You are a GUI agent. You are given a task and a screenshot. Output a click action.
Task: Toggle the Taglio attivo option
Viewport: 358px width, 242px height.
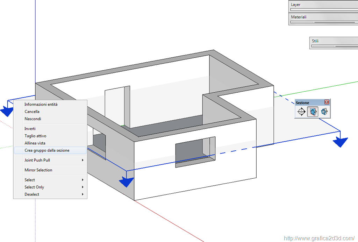[x=35, y=136]
